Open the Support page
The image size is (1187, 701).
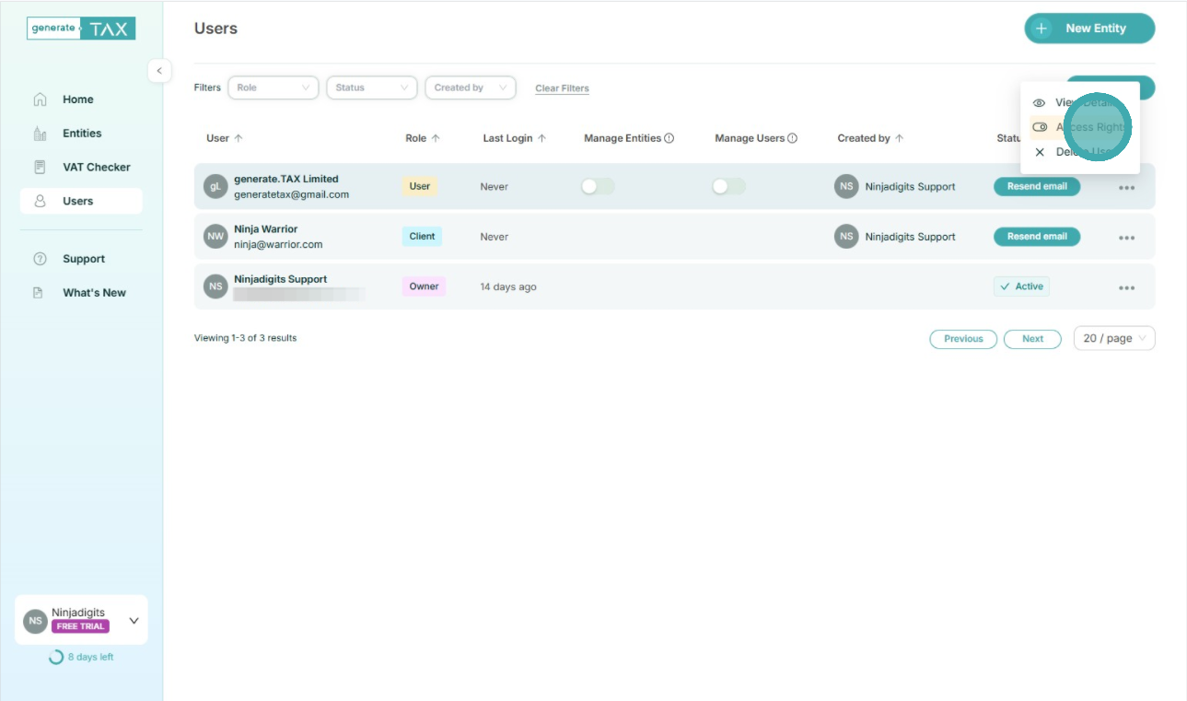(83, 259)
